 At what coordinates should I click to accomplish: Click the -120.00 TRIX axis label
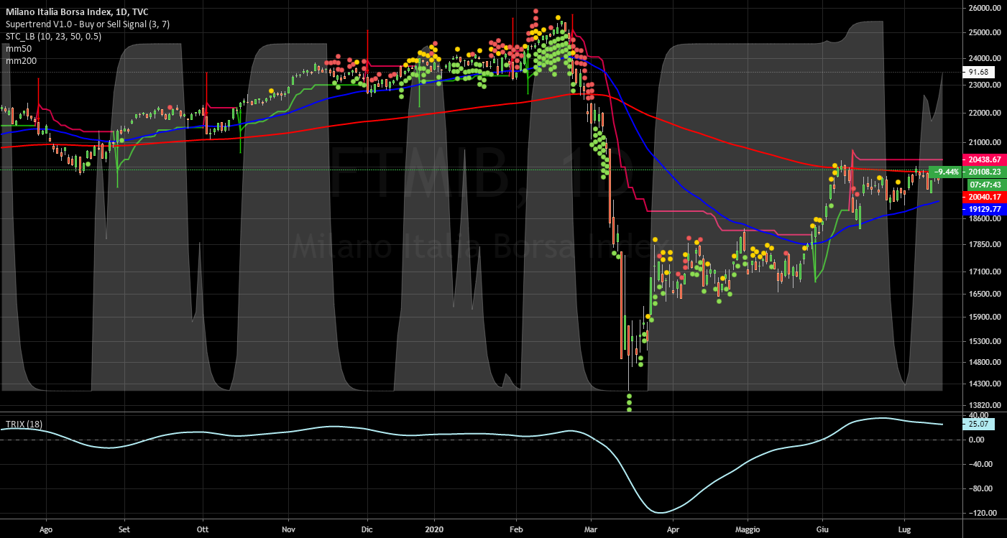click(x=981, y=514)
